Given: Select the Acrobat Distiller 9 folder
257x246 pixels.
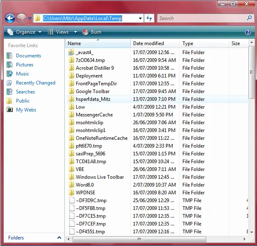Looking at the screenshot, I should tap(95, 68).
